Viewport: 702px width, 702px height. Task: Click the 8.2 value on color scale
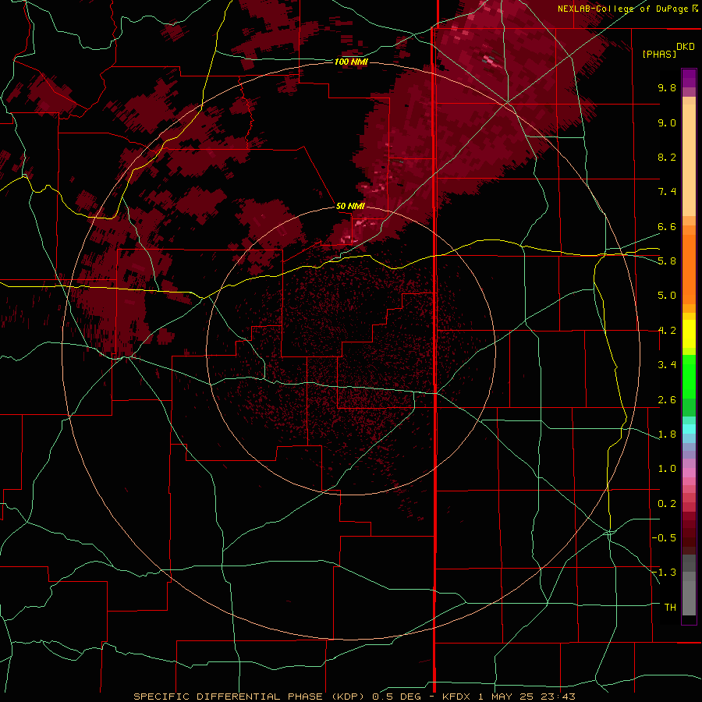pyautogui.click(x=667, y=157)
